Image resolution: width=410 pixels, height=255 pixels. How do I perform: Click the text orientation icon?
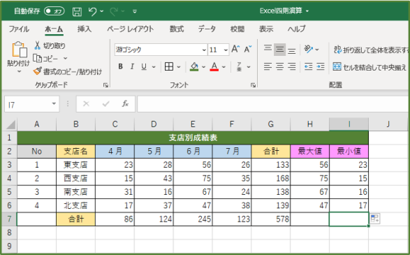tap(309, 49)
